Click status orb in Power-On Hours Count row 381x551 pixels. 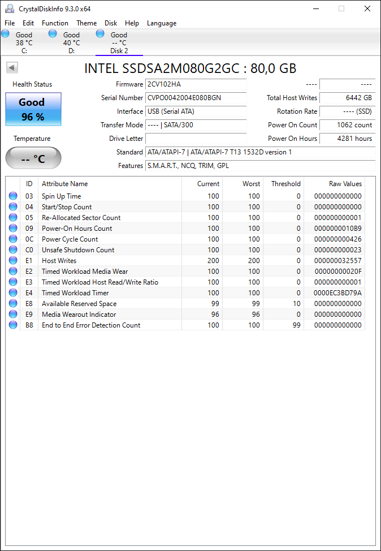[13, 228]
